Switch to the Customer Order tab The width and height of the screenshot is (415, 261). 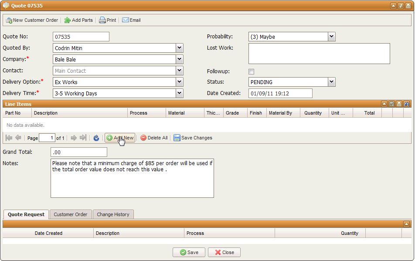click(70, 214)
